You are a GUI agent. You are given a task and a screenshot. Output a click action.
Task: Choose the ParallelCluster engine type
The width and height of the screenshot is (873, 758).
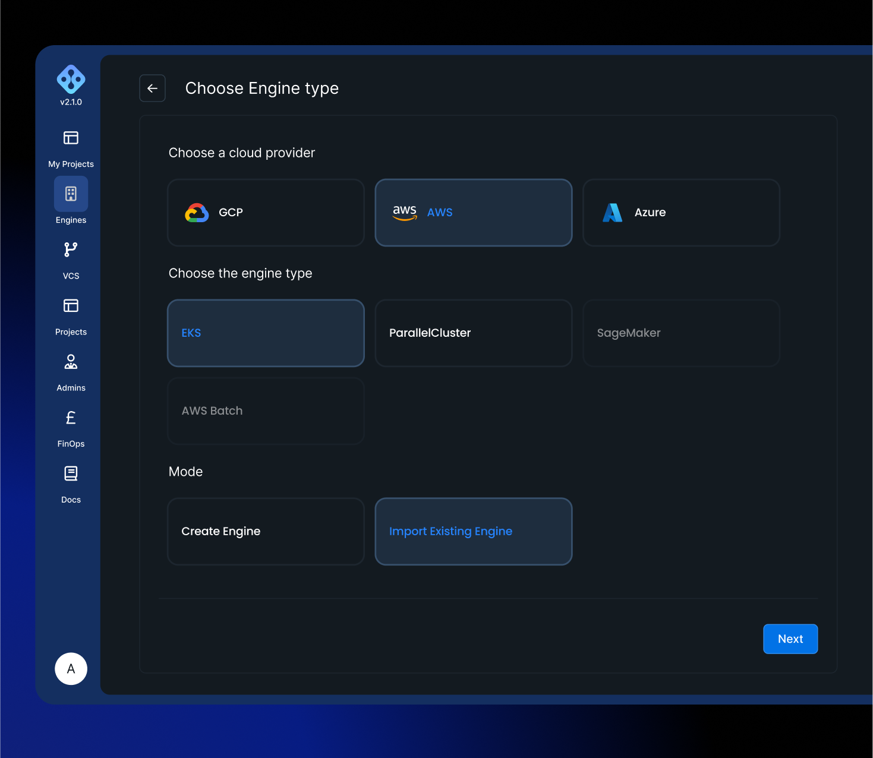click(x=474, y=333)
